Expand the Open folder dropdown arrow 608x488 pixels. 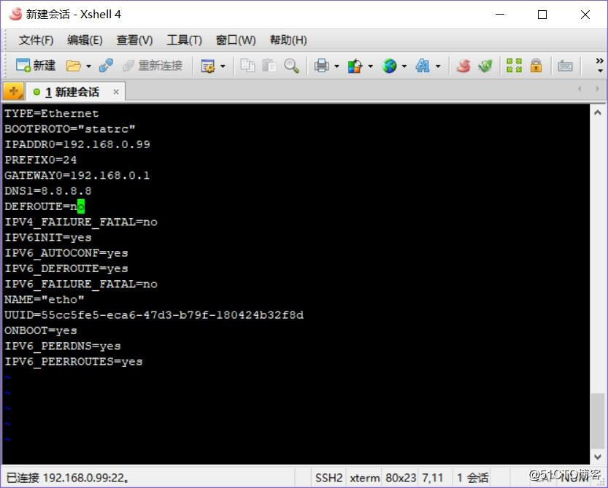[88, 66]
